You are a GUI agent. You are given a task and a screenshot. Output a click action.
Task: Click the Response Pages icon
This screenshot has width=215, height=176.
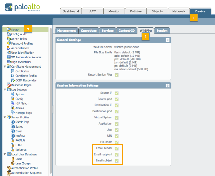coord(9,85)
